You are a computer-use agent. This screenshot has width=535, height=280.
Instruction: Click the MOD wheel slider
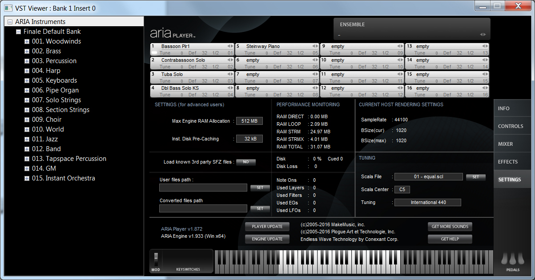tap(156, 260)
